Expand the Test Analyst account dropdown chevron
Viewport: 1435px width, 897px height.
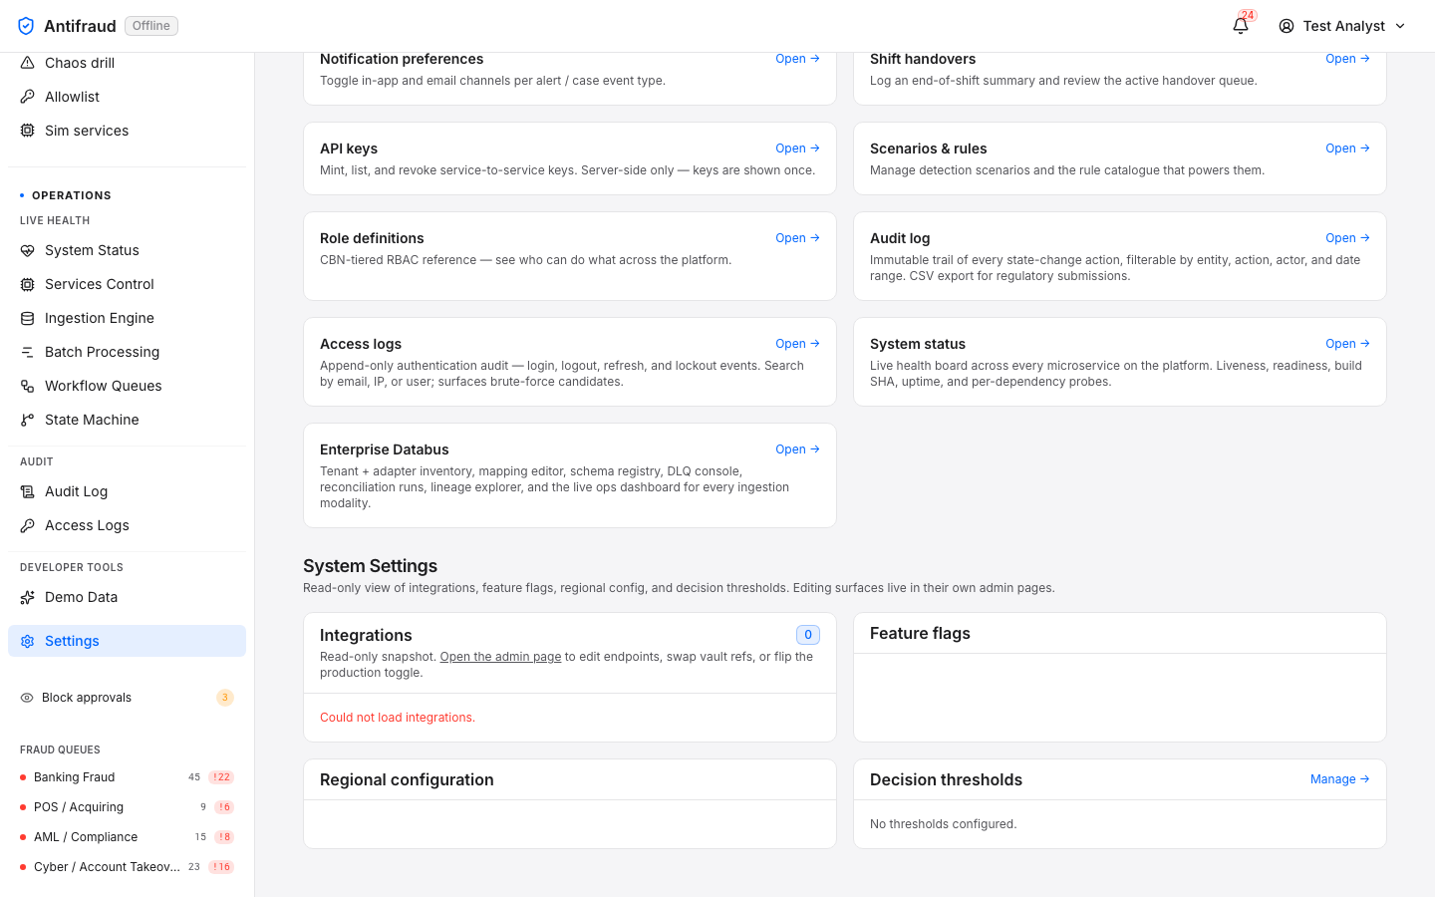[1400, 26]
